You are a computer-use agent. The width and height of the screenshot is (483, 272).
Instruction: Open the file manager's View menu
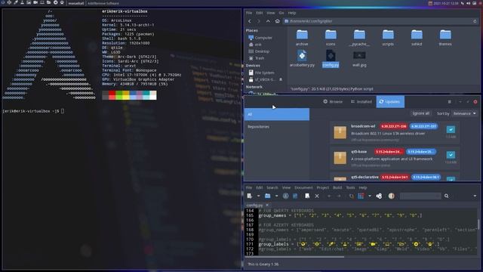coord(270,13)
